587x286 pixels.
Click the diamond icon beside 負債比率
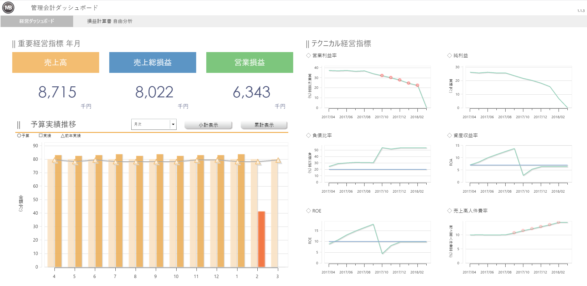[x=308, y=135]
